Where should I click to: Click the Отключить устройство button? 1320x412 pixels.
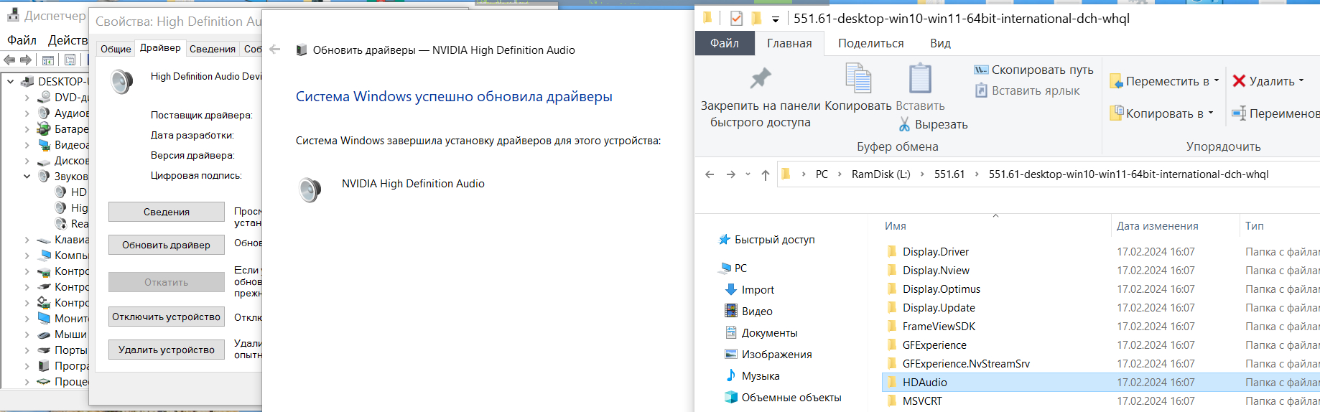click(167, 317)
